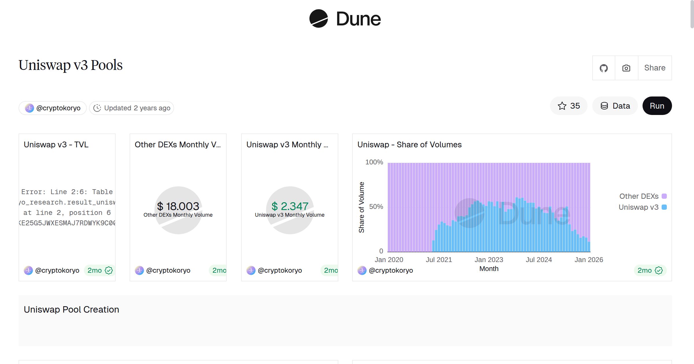Click the star count showing 35
The width and height of the screenshot is (694, 364).
pos(575,106)
